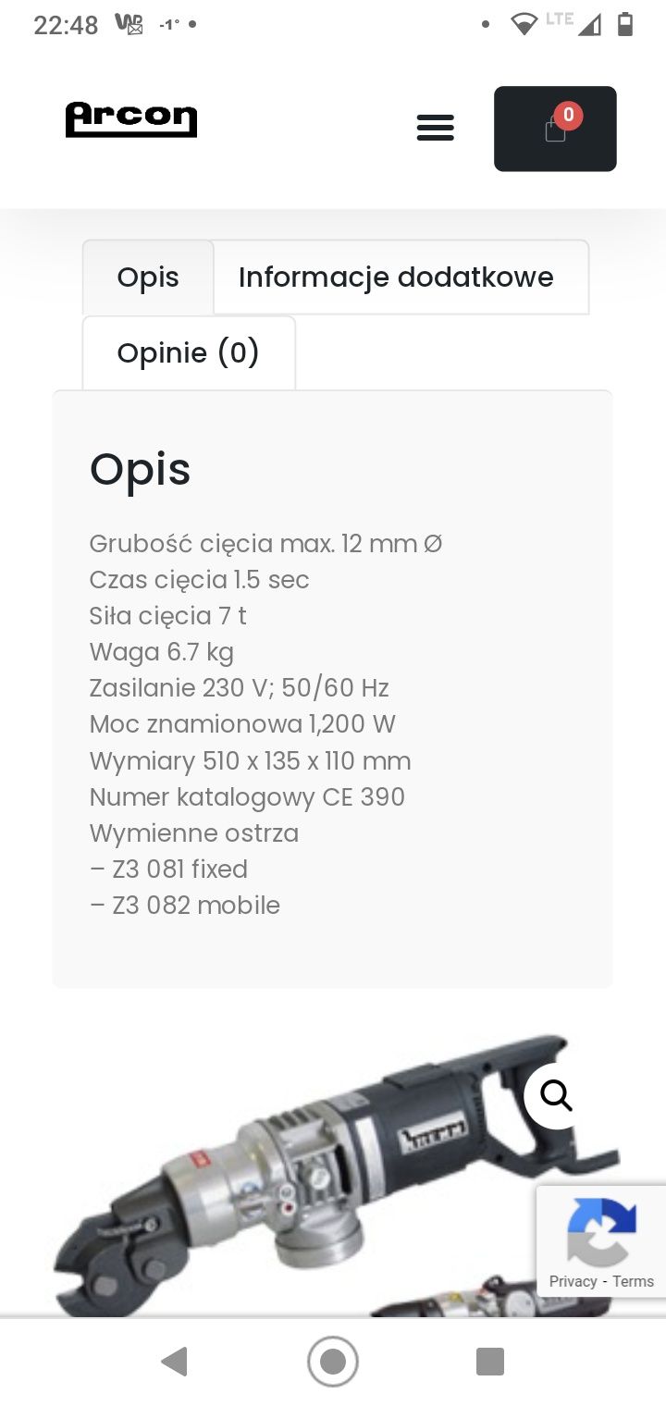Viewport: 666px width, 1406px height.
Task: Open the reCAPTCHA Privacy link
Action: [x=573, y=1281]
